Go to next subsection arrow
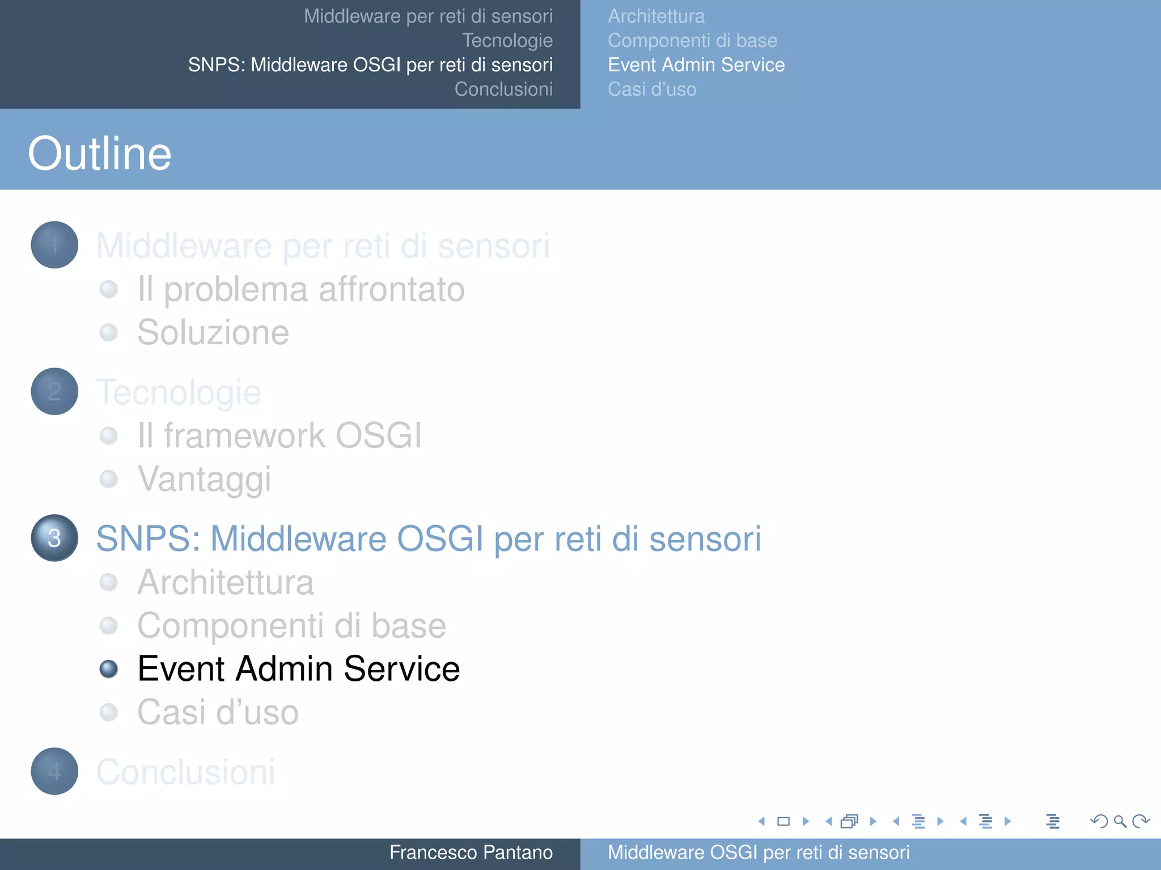This screenshot has width=1161, height=870. [x=940, y=821]
